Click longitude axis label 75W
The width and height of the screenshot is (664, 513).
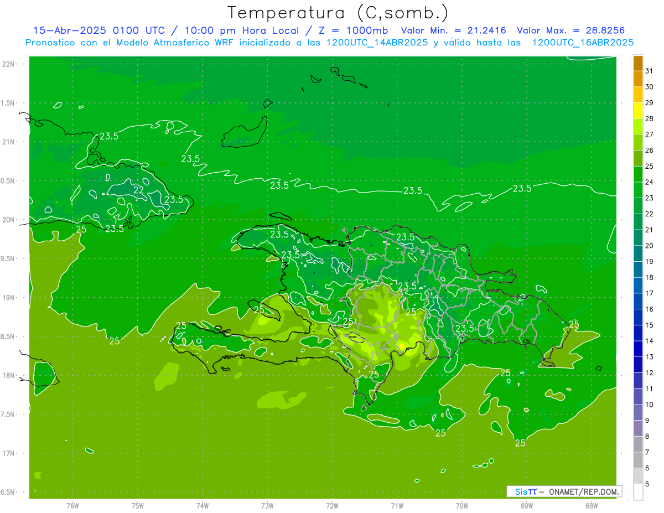tap(138, 505)
